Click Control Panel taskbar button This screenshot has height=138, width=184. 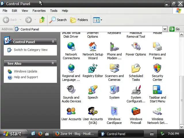click(121, 134)
